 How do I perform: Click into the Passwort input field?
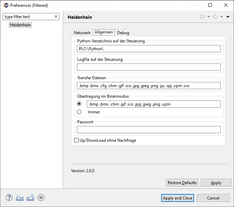click(x=149, y=129)
